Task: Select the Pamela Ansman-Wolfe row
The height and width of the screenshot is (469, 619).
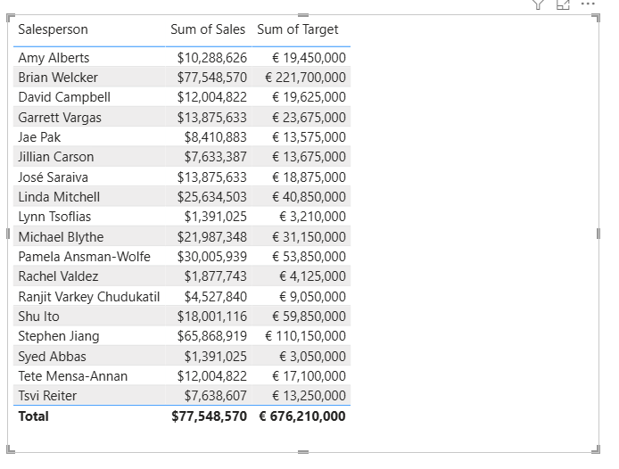Action: [84, 257]
